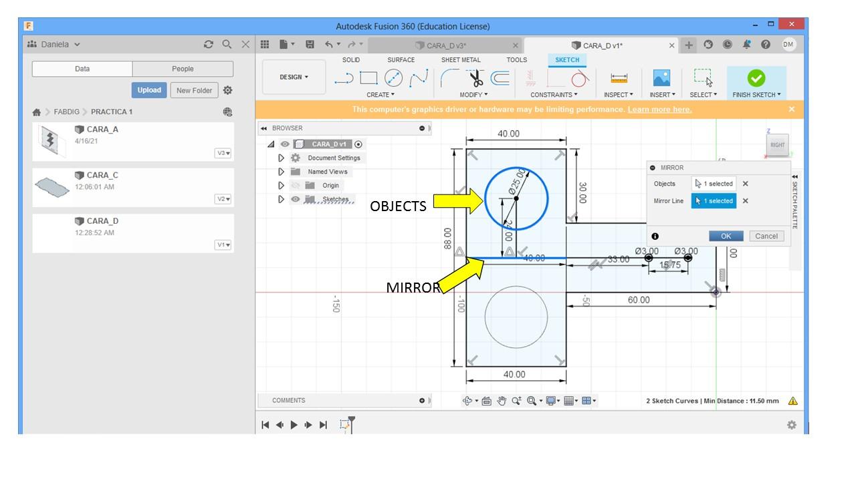Redo the last undone action
The image size is (856, 481).
[x=352, y=45]
